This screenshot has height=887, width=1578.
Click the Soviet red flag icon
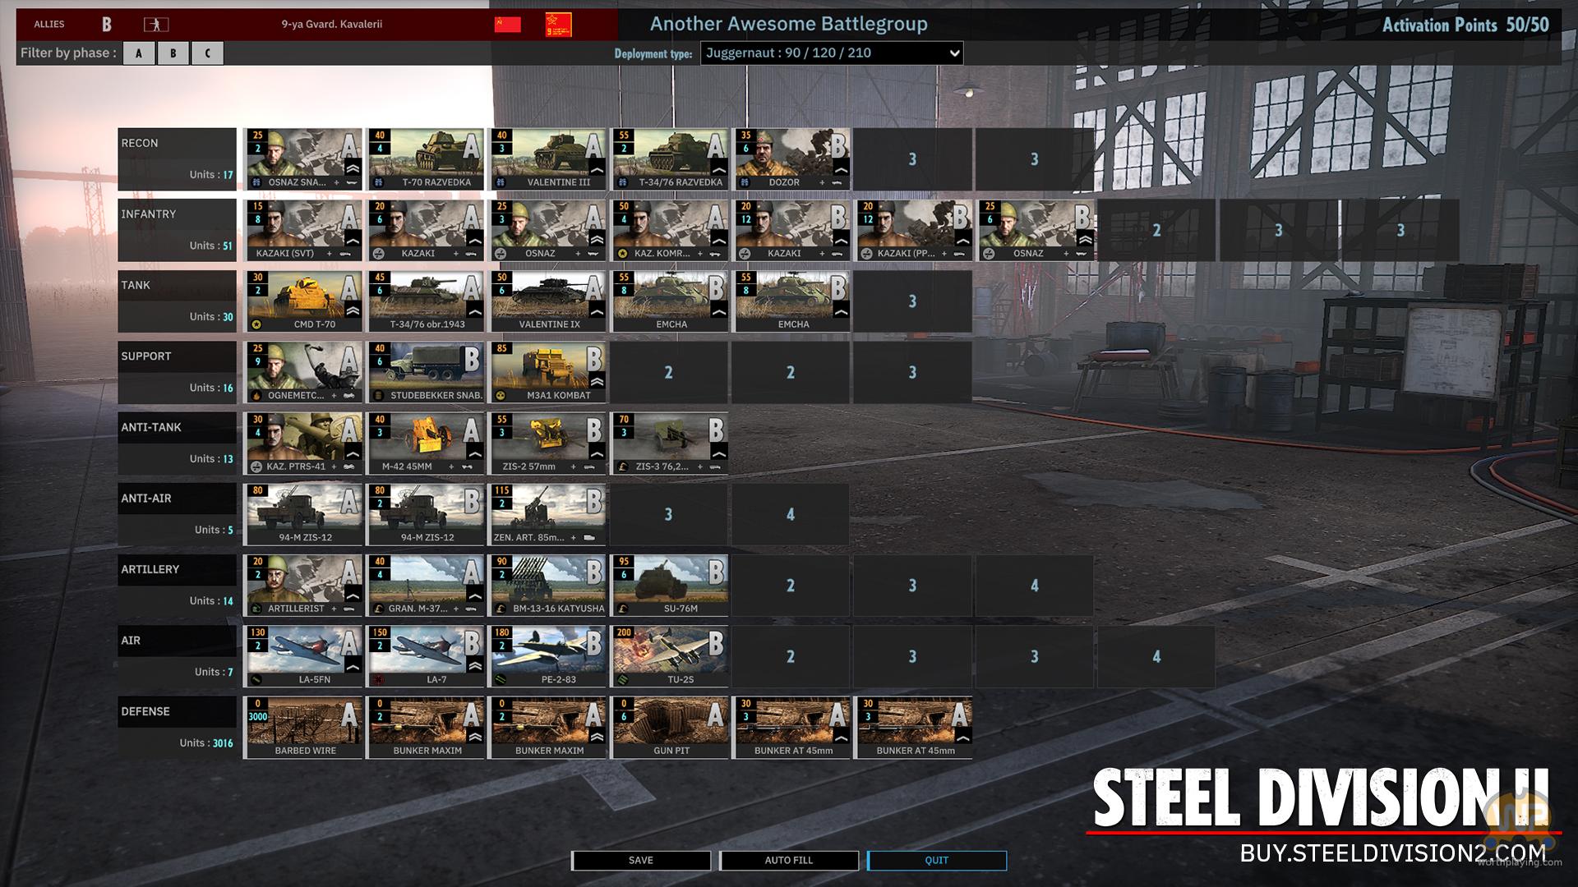507,25
